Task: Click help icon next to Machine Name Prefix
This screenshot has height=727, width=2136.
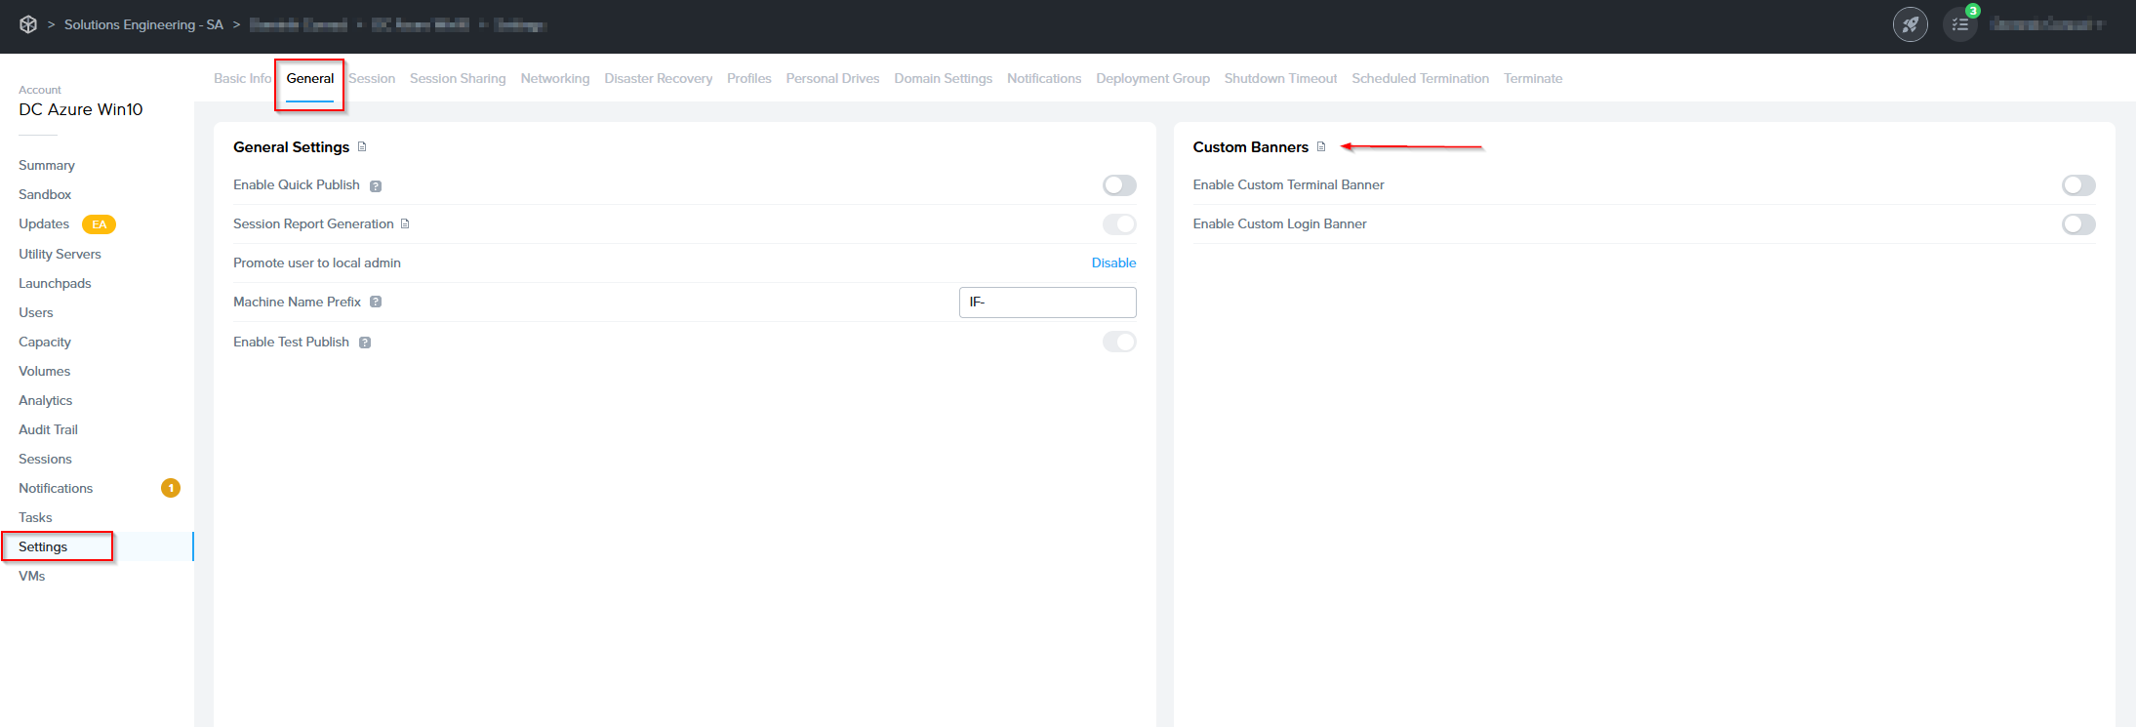Action: coord(376,303)
